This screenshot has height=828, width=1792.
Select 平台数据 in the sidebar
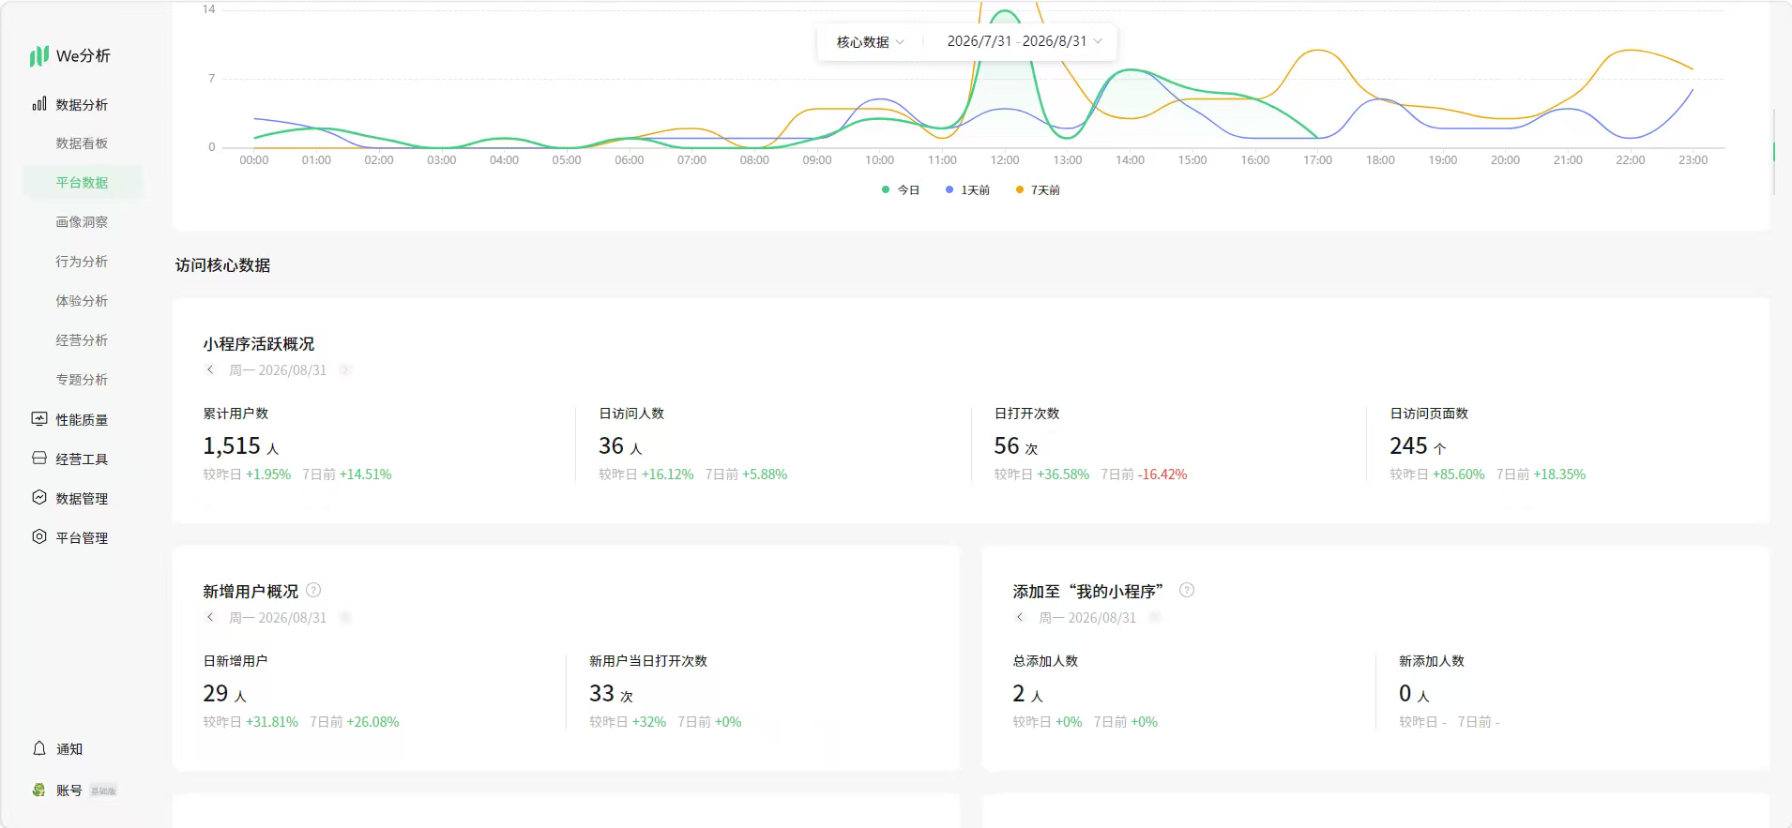coord(83,183)
